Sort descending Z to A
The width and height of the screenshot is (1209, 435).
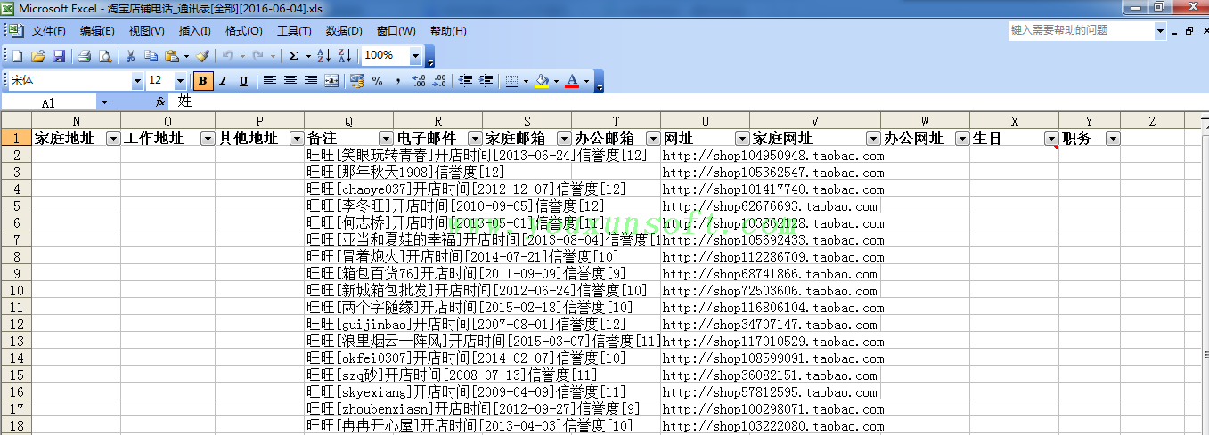pos(344,56)
